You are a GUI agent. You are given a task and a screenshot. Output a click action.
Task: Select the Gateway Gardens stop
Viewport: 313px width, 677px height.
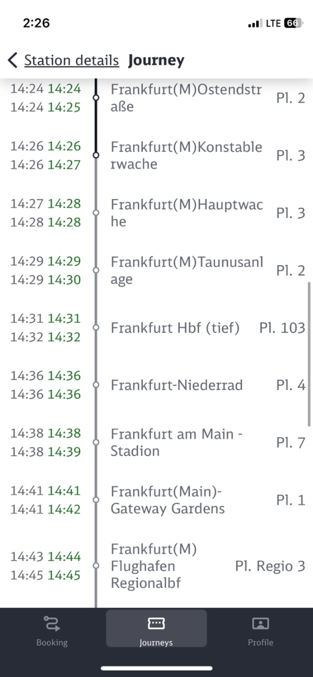point(156,500)
